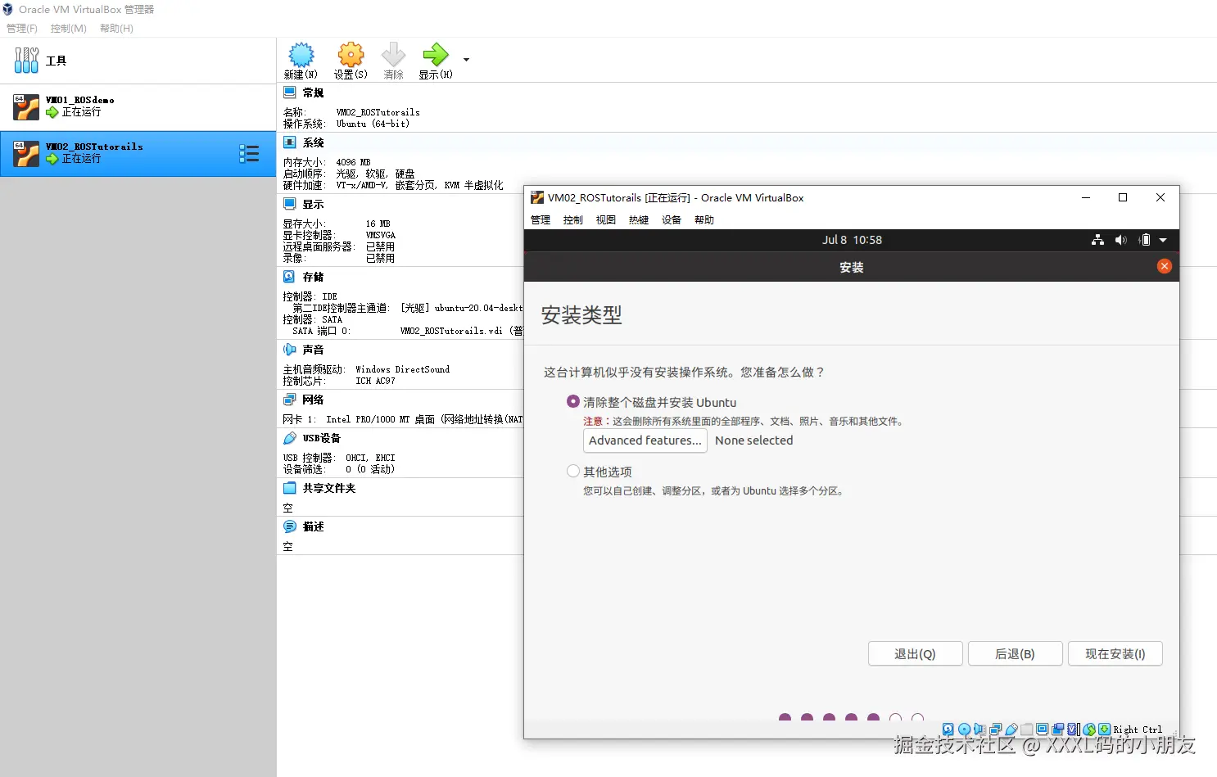Click the Ubuntu volume speaker icon
Viewport: 1217px width, 777px height.
[1121, 240]
